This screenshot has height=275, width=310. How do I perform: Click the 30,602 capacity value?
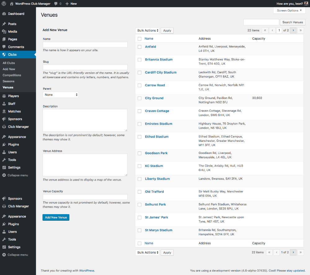257,98
